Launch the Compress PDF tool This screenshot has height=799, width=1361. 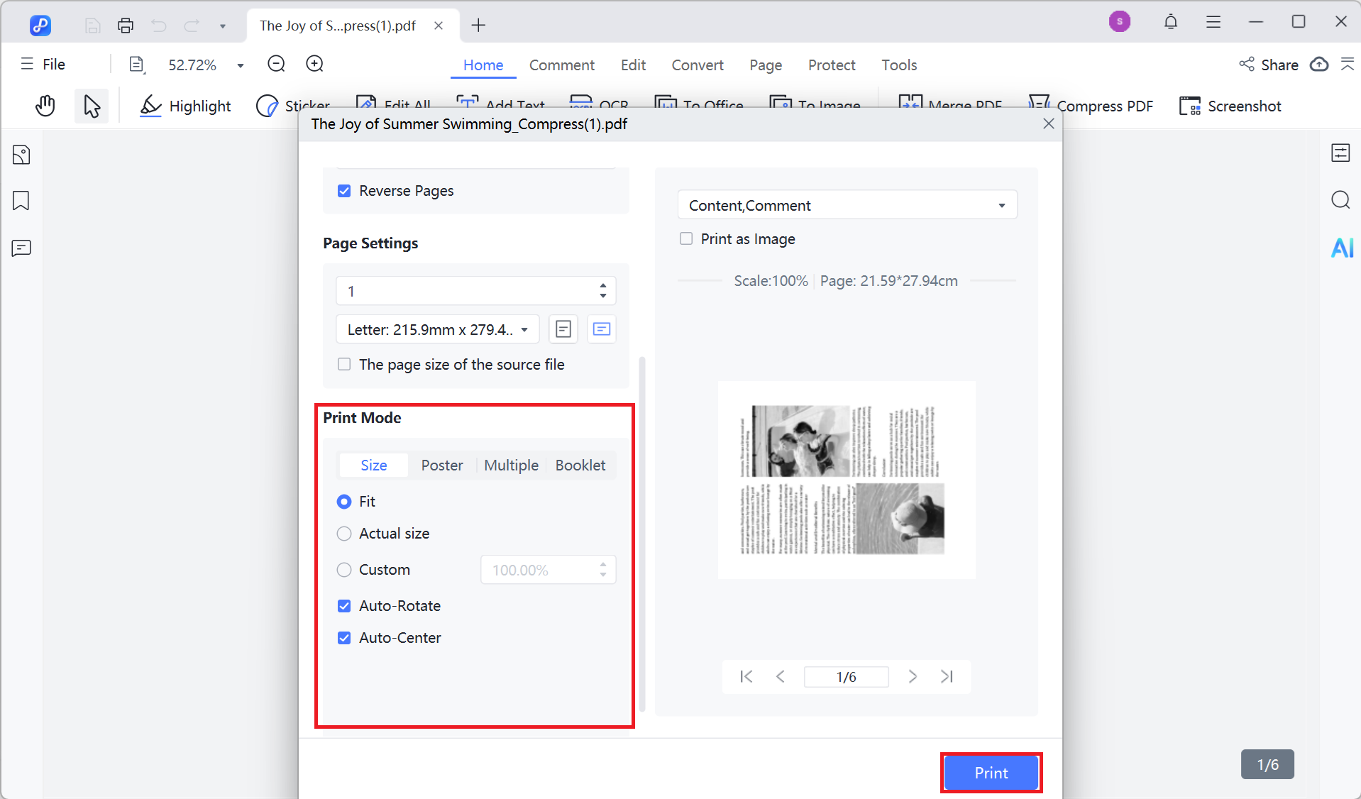[1091, 106]
